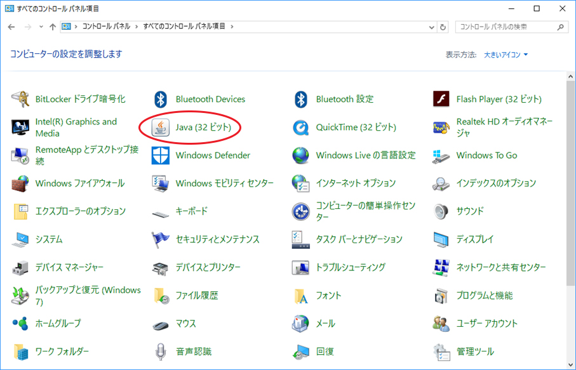Go up one level with up arrow
The height and width of the screenshot is (370, 576).
(53, 27)
